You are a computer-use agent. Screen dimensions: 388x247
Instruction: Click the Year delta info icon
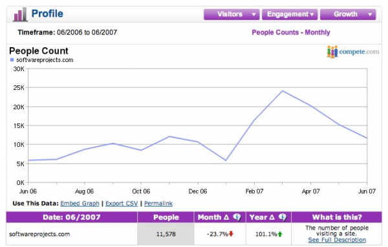283,217
